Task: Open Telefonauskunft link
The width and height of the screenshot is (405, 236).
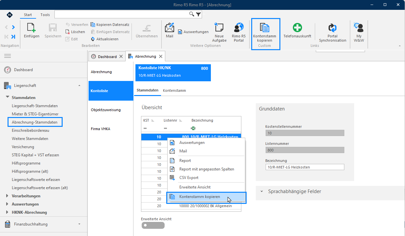Action: click(x=297, y=30)
